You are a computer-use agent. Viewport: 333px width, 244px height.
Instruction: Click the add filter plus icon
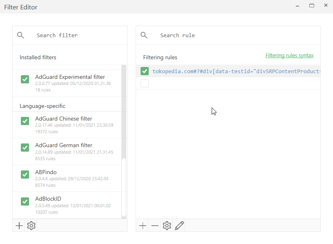coord(19,225)
